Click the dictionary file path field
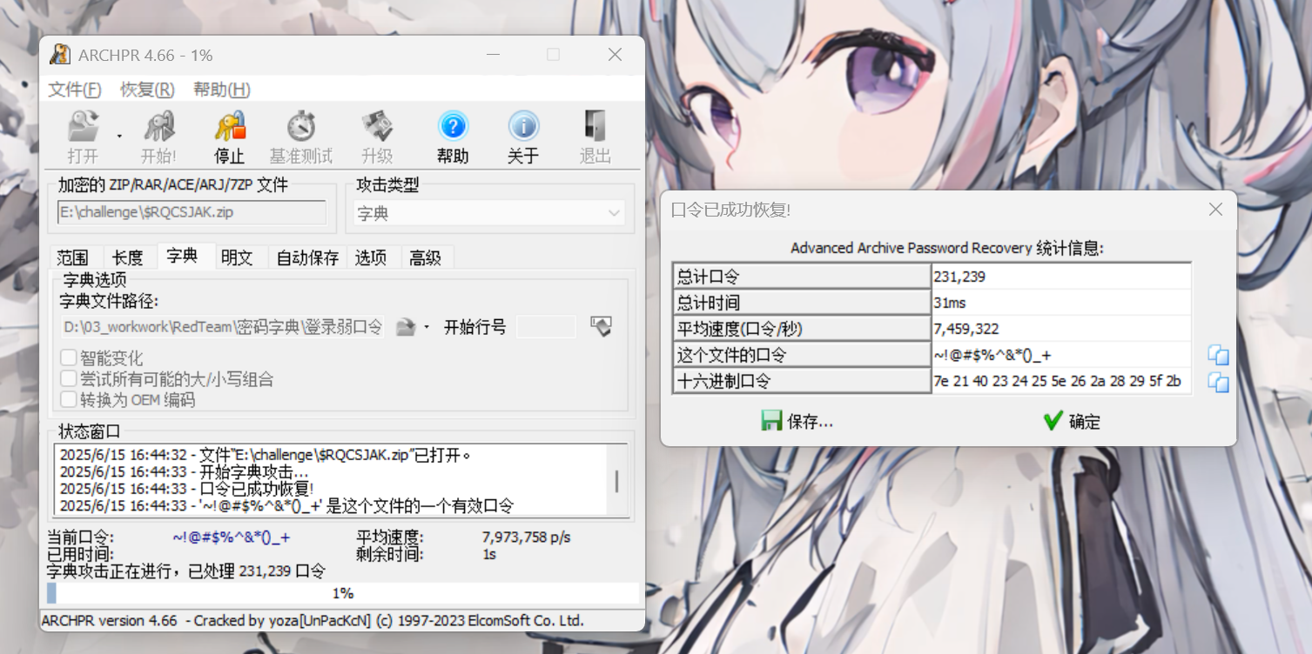 pyautogui.click(x=221, y=327)
